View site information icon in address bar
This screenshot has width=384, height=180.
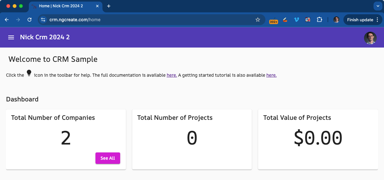43,20
